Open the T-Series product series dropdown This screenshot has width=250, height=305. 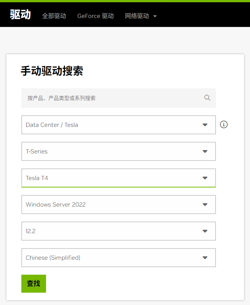click(x=112, y=152)
